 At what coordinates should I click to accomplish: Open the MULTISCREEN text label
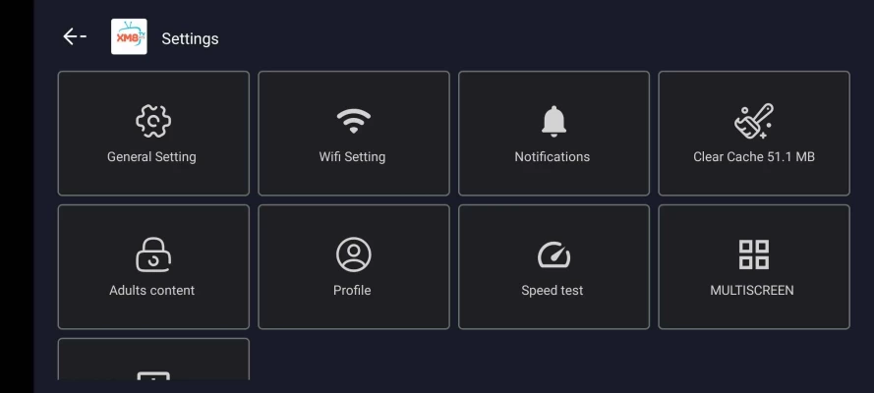752,291
